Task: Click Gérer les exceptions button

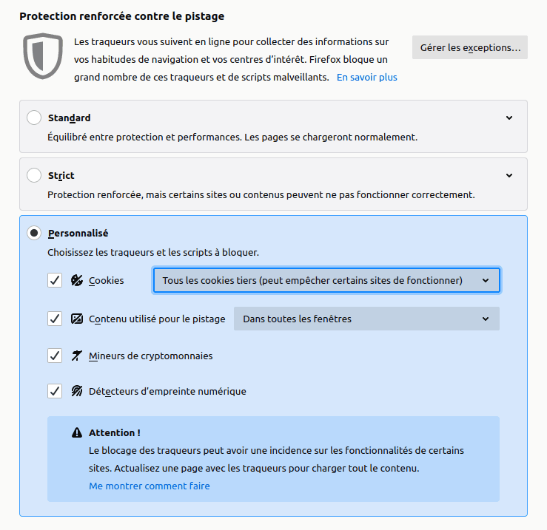Action: (x=469, y=48)
